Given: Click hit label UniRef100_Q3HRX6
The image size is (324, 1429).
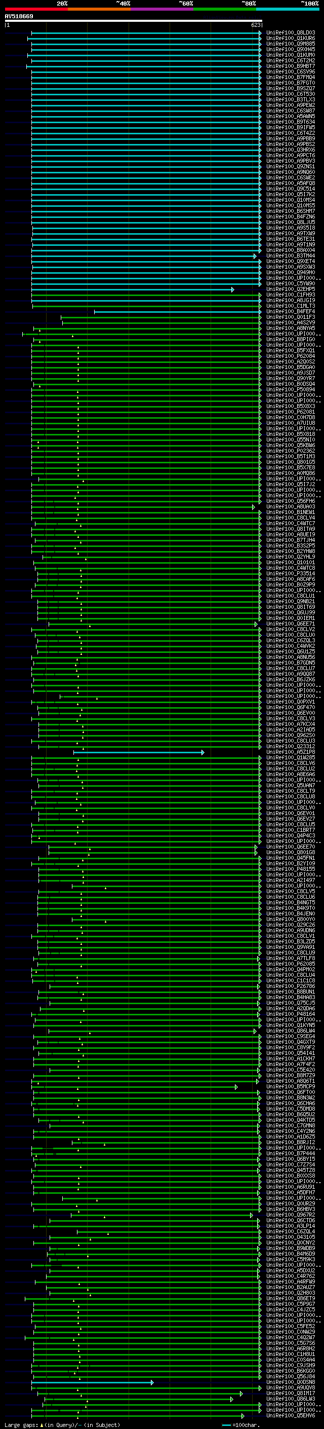Looking at the screenshot, I should [290, 150].
